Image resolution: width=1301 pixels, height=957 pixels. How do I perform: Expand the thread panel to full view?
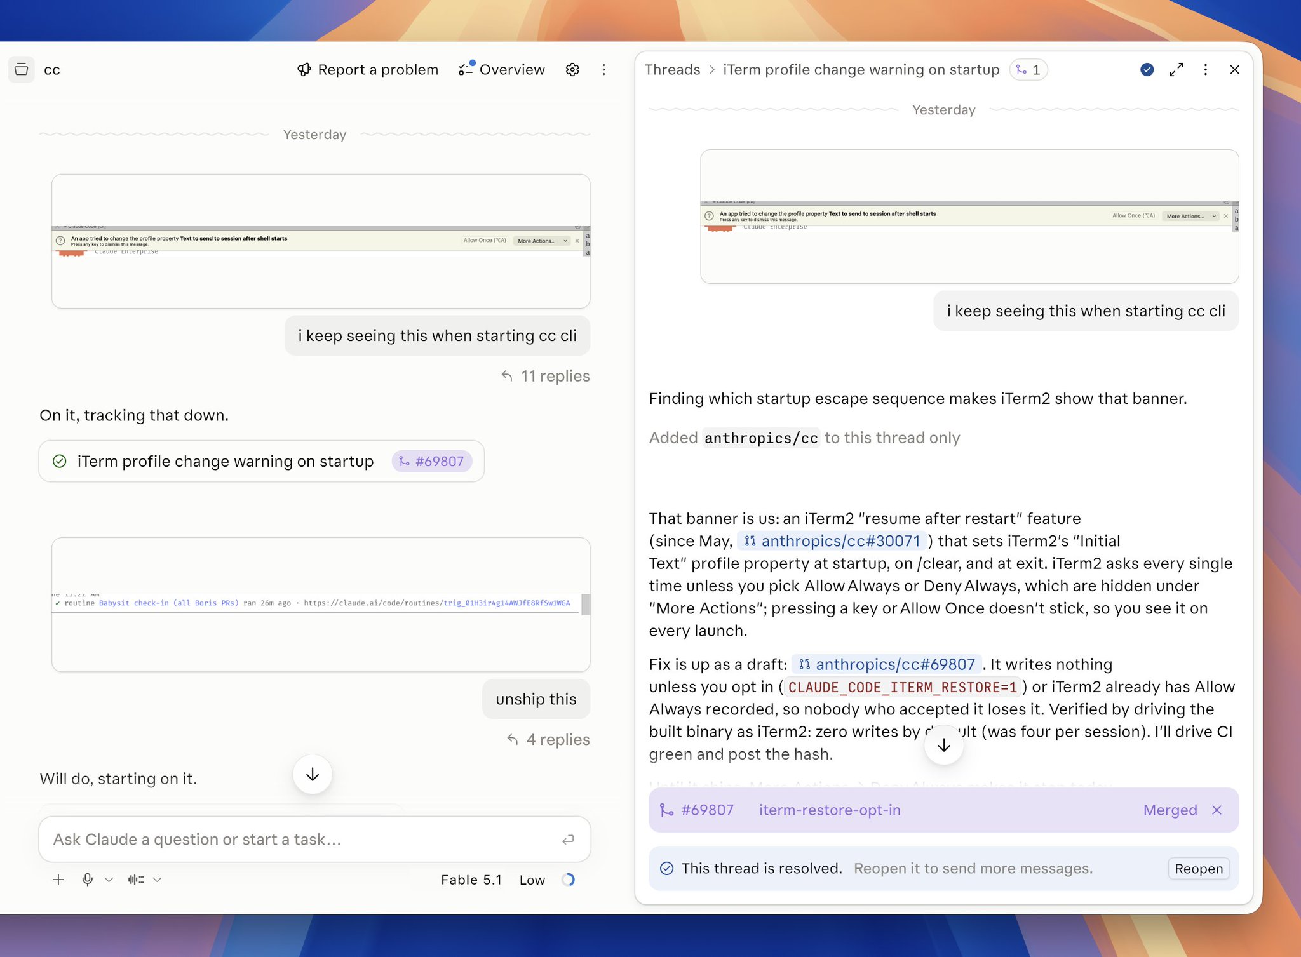(1176, 69)
